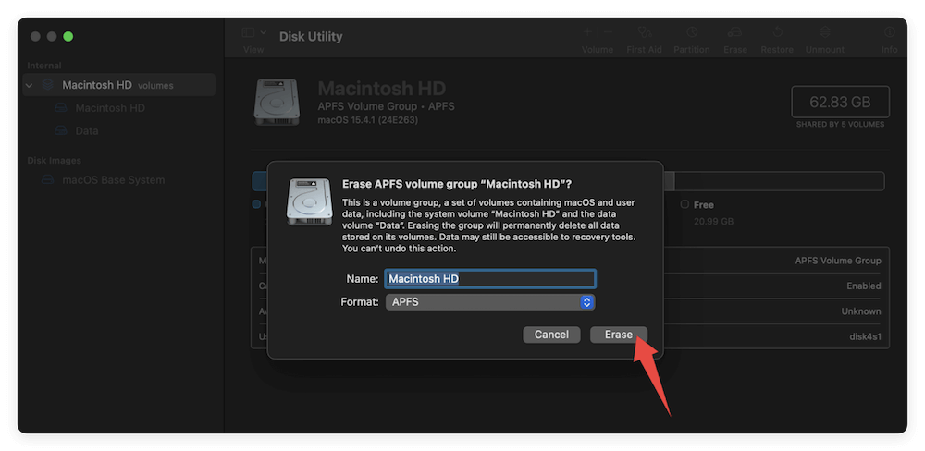Click the Enabled value in info table
925x451 pixels.
[863, 286]
